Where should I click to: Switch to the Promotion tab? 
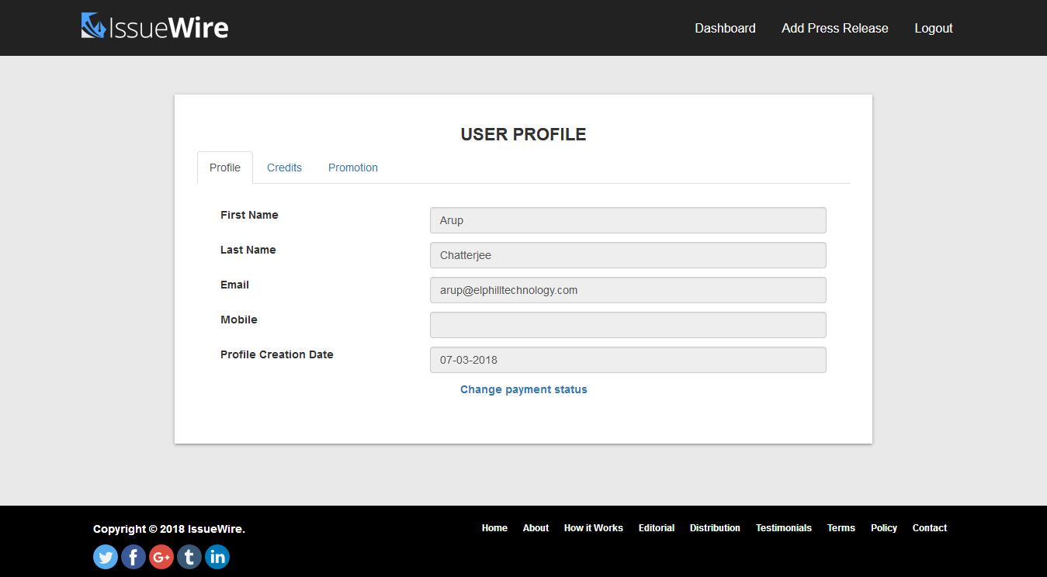[352, 168]
